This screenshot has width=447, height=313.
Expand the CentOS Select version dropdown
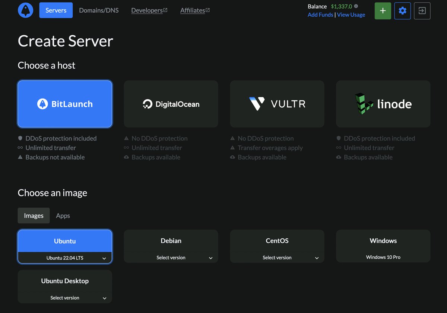coord(277,257)
